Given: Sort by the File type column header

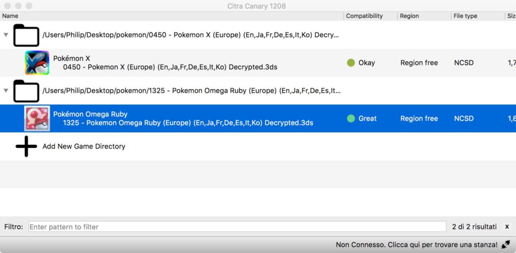Looking at the screenshot, I should click(477, 16).
